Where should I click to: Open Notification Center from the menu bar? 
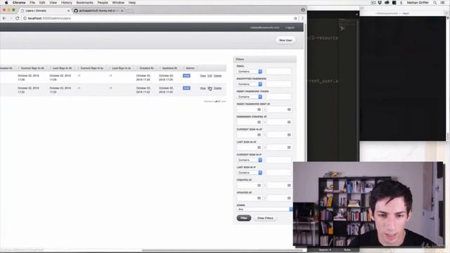(442, 3)
